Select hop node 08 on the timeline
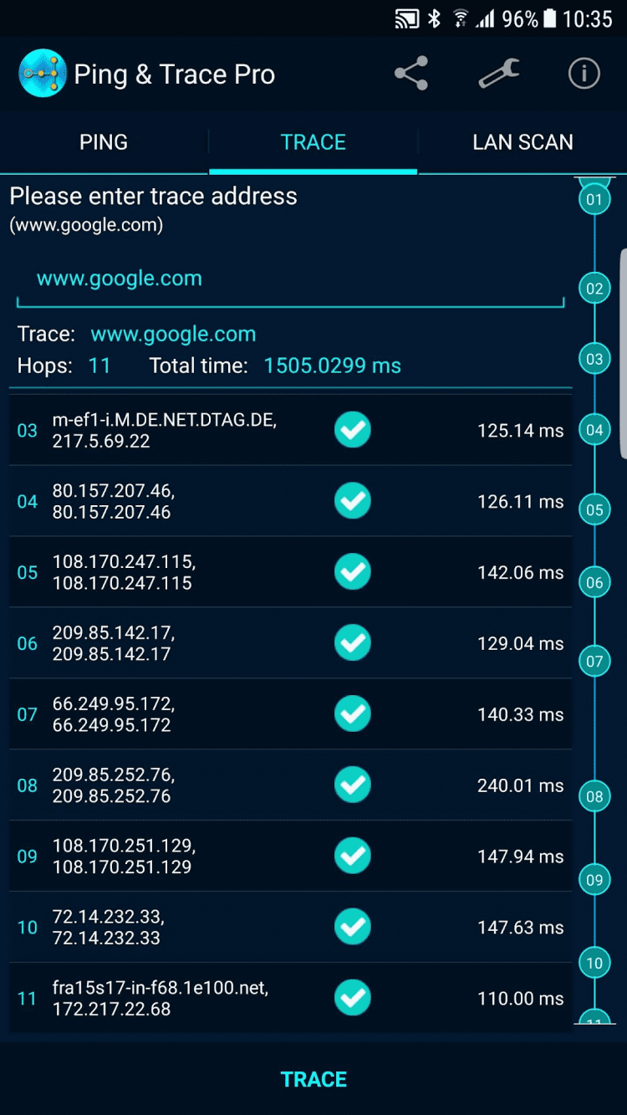Screen dimensions: 627x1115 click(x=594, y=795)
